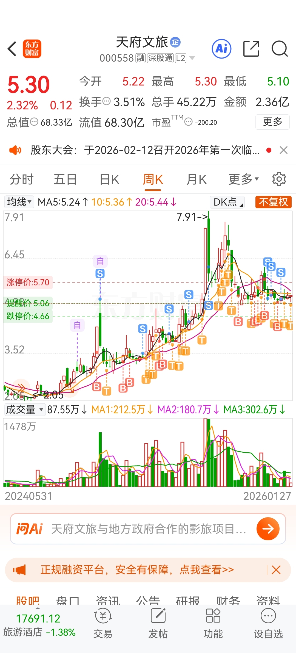
Task: Tap 设自选 add to watchlist
Action: point(268,623)
